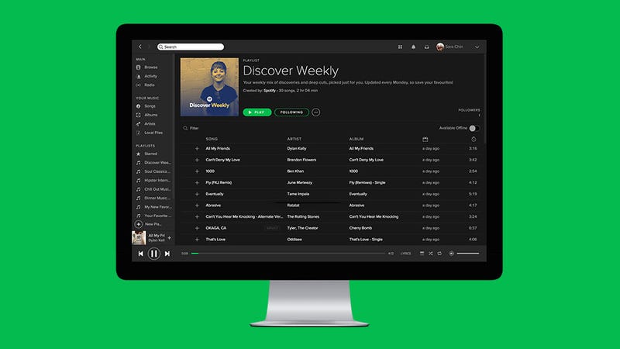Click the Spotify creator link

point(270,91)
